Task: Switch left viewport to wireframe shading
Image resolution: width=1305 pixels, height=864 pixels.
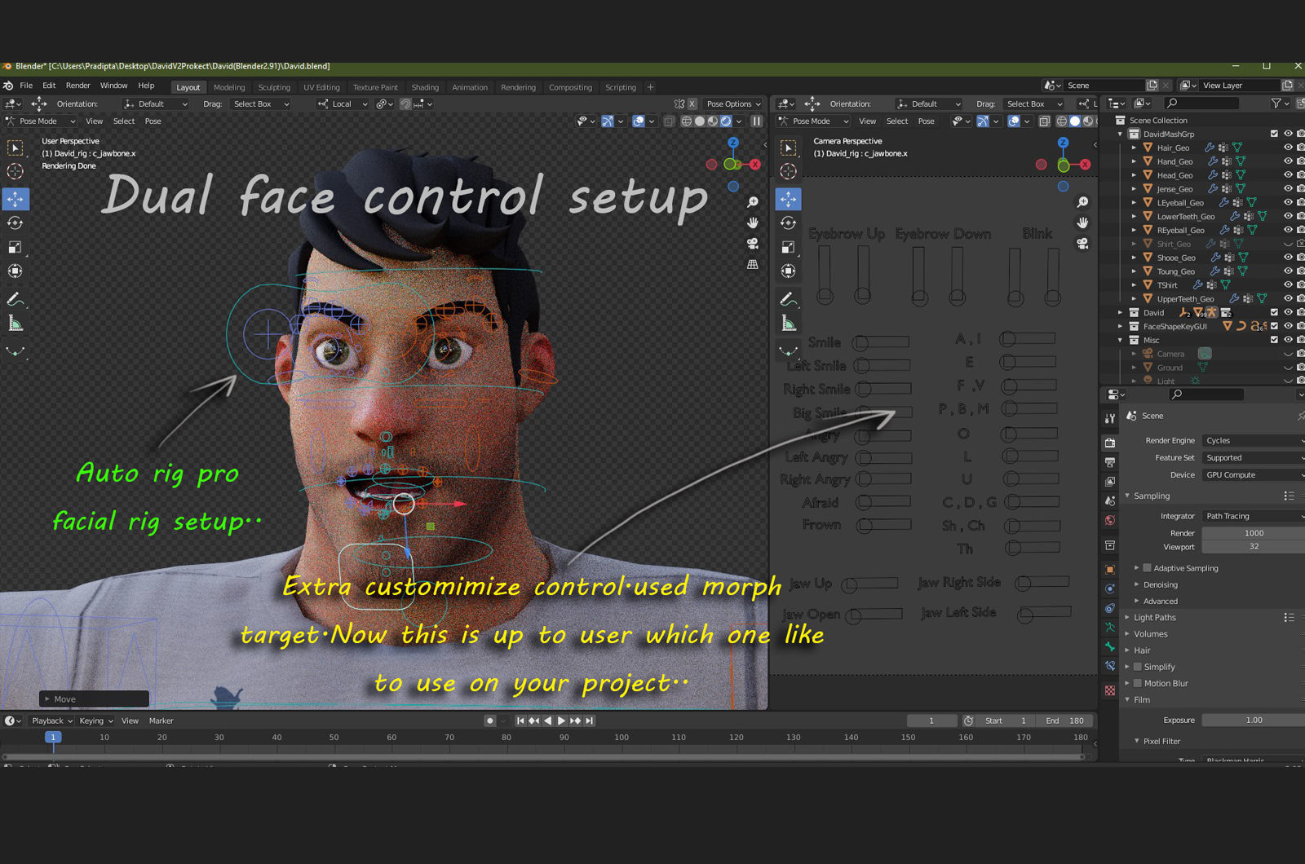Action: coord(687,121)
